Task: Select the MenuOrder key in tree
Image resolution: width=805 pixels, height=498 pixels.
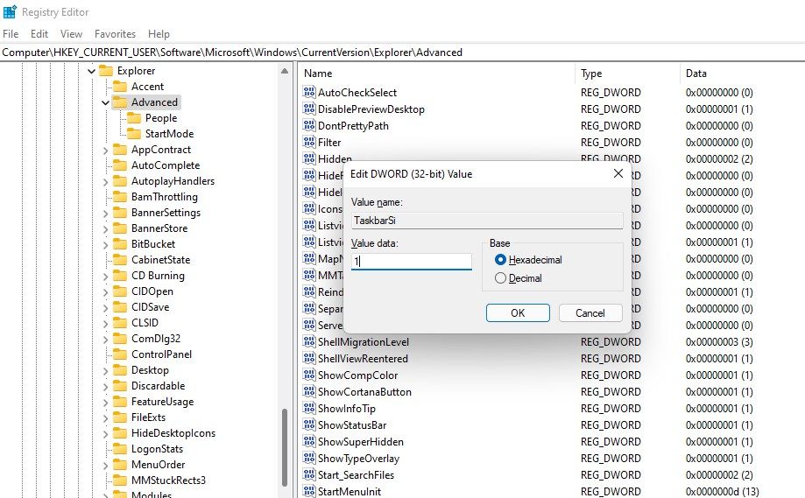Action: pos(158,465)
